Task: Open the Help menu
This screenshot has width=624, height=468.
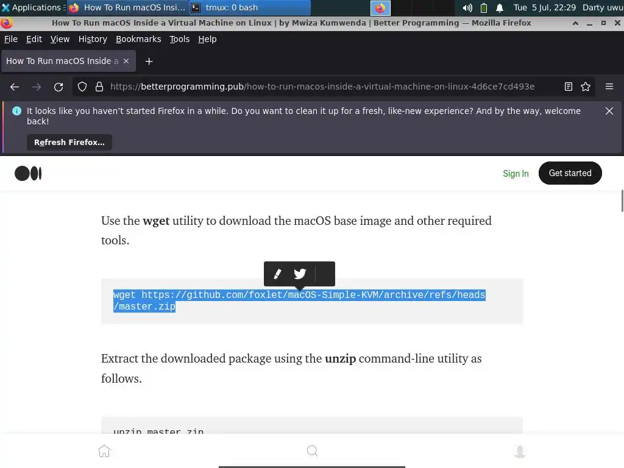Action: [207, 39]
